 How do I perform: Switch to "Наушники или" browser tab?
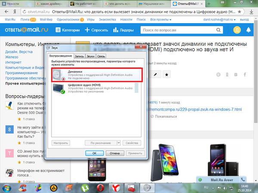point(154,3)
